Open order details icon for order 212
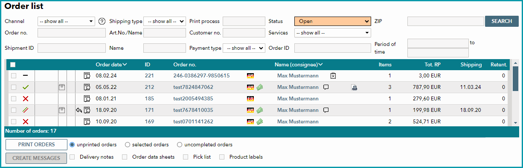The height and width of the screenshot is (168, 523). pos(87,87)
